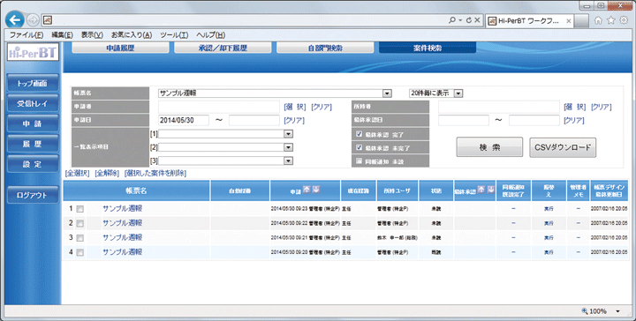Viewport: 636px width, 321px height.
Task: Click the Hi-PerBT logo
Action: 34,53
